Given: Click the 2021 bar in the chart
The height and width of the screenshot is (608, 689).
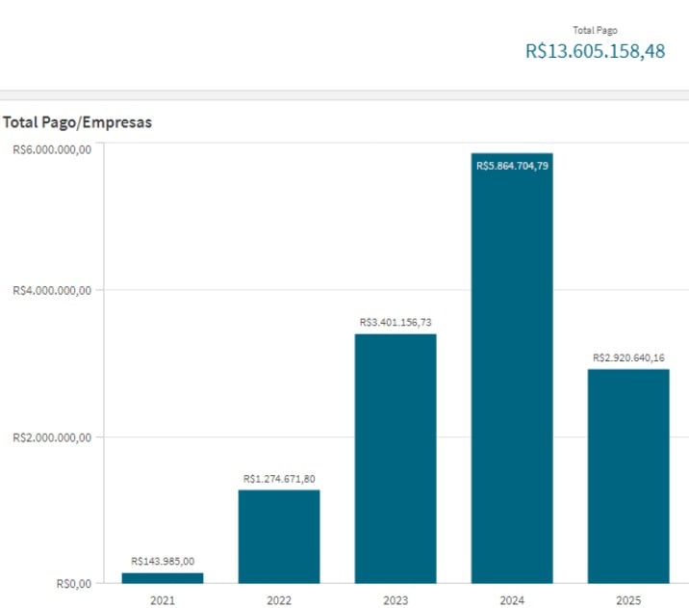Looking at the screenshot, I should [163, 577].
